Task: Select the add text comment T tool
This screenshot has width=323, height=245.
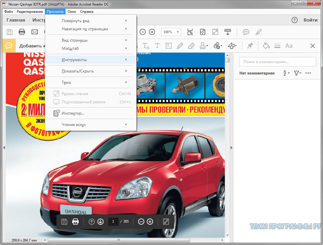Action: click(x=157, y=46)
